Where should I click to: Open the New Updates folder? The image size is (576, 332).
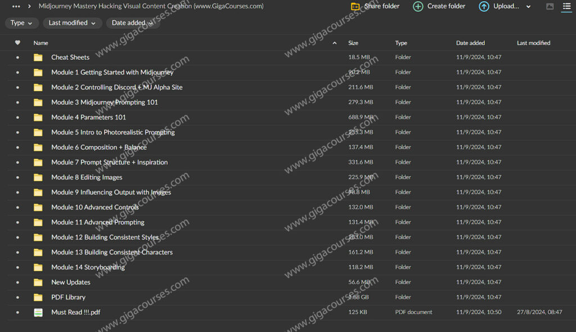click(71, 282)
